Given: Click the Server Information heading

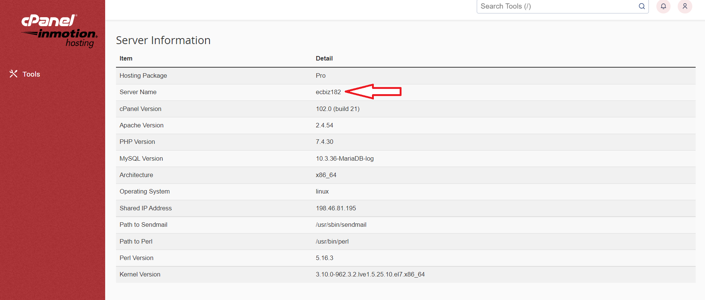Looking at the screenshot, I should (163, 40).
